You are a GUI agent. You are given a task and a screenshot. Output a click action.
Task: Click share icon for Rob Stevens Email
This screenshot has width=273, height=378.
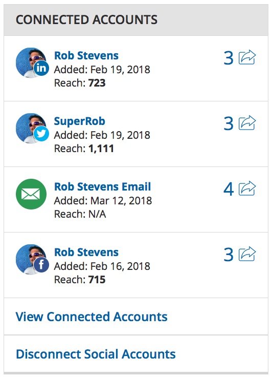(247, 188)
